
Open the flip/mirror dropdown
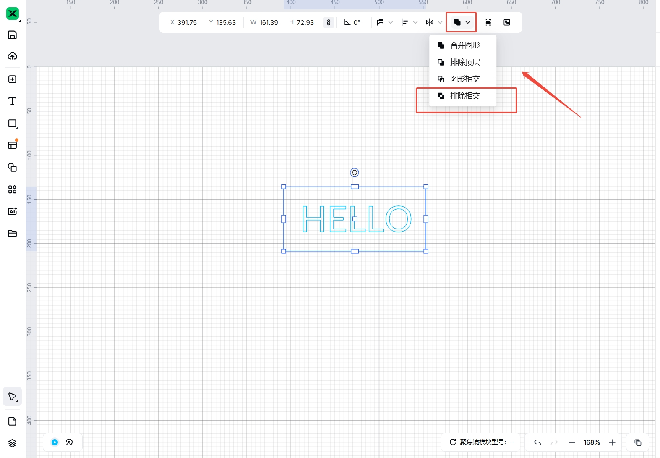click(434, 23)
